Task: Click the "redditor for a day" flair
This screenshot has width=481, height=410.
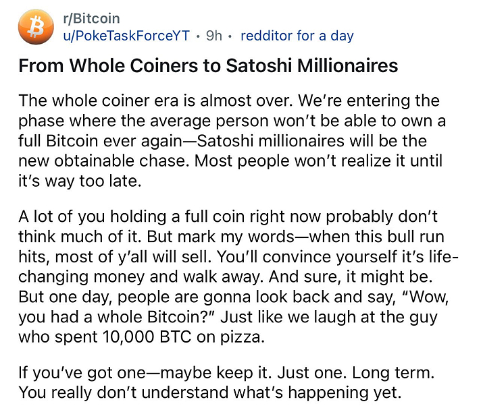Action: (x=297, y=36)
